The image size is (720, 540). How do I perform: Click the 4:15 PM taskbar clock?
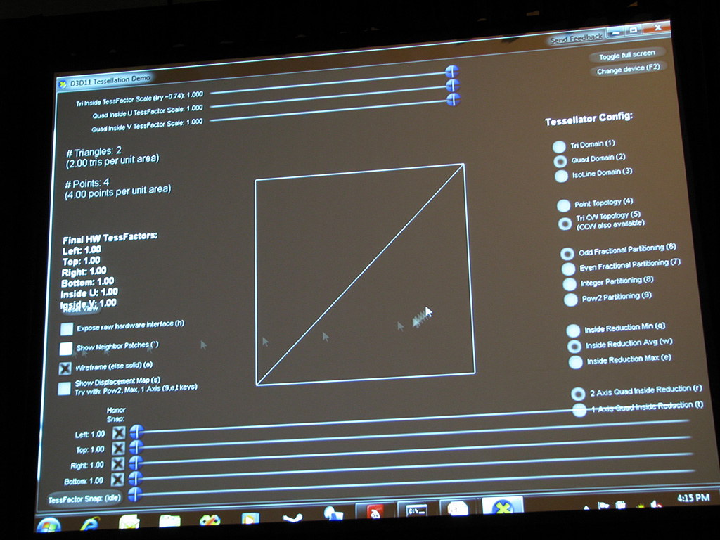click(x=693, y=498)
